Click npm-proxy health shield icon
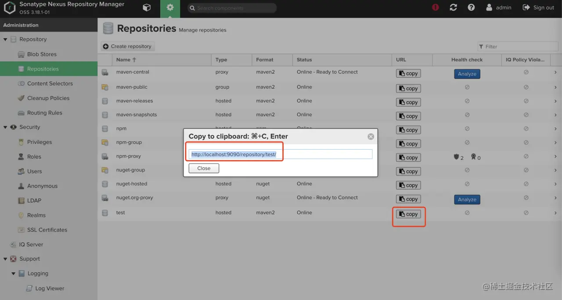562x300 pixels. 456,157
